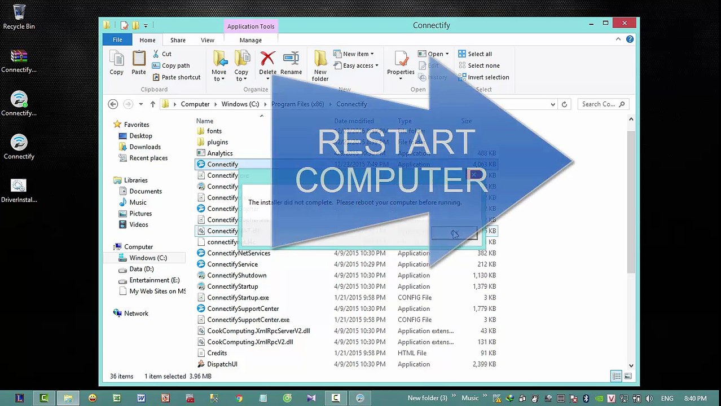The image size is (721, 406).
Task: Select the DriverInstal... desktop icon
Action: [x=19, y=191]
